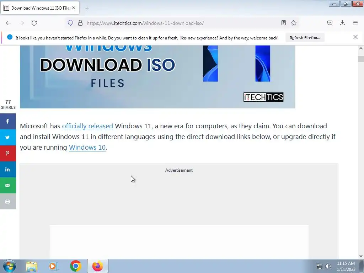This screenshot has height=273, width=364.
Task: Bookmark this page with star icon
Action: (294, 23)
